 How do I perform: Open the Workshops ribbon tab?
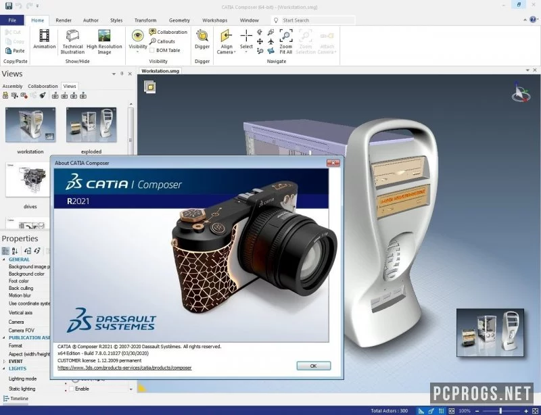214,20
